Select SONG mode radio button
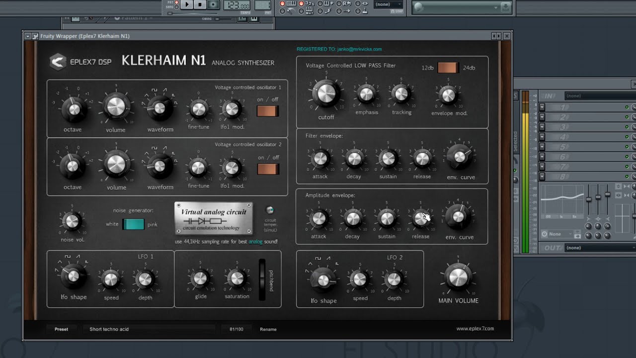 pyautogui.click(x=176, y=7)
